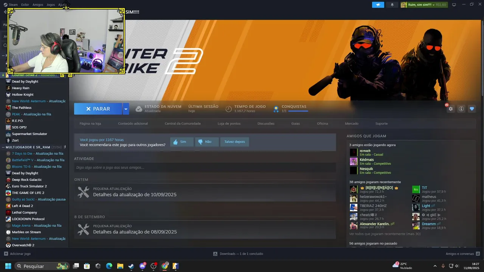Click the wrench icon for the 08/09/2025 update

(x=83, y=229)
